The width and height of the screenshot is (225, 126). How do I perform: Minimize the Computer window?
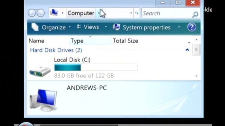(x=162, y=3)
